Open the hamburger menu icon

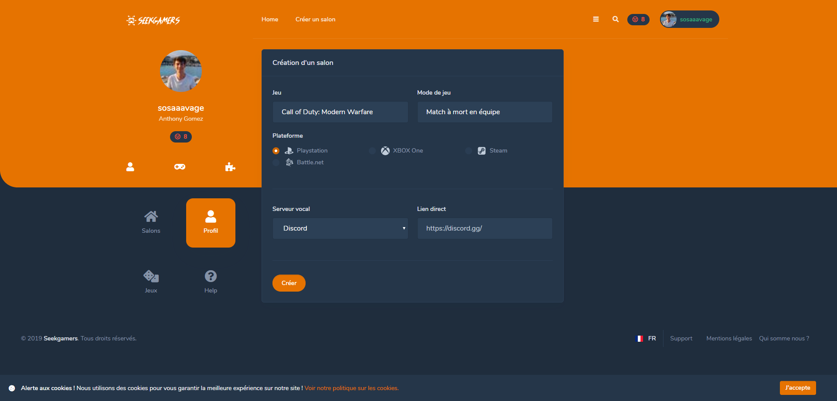[x=596, y=19]
